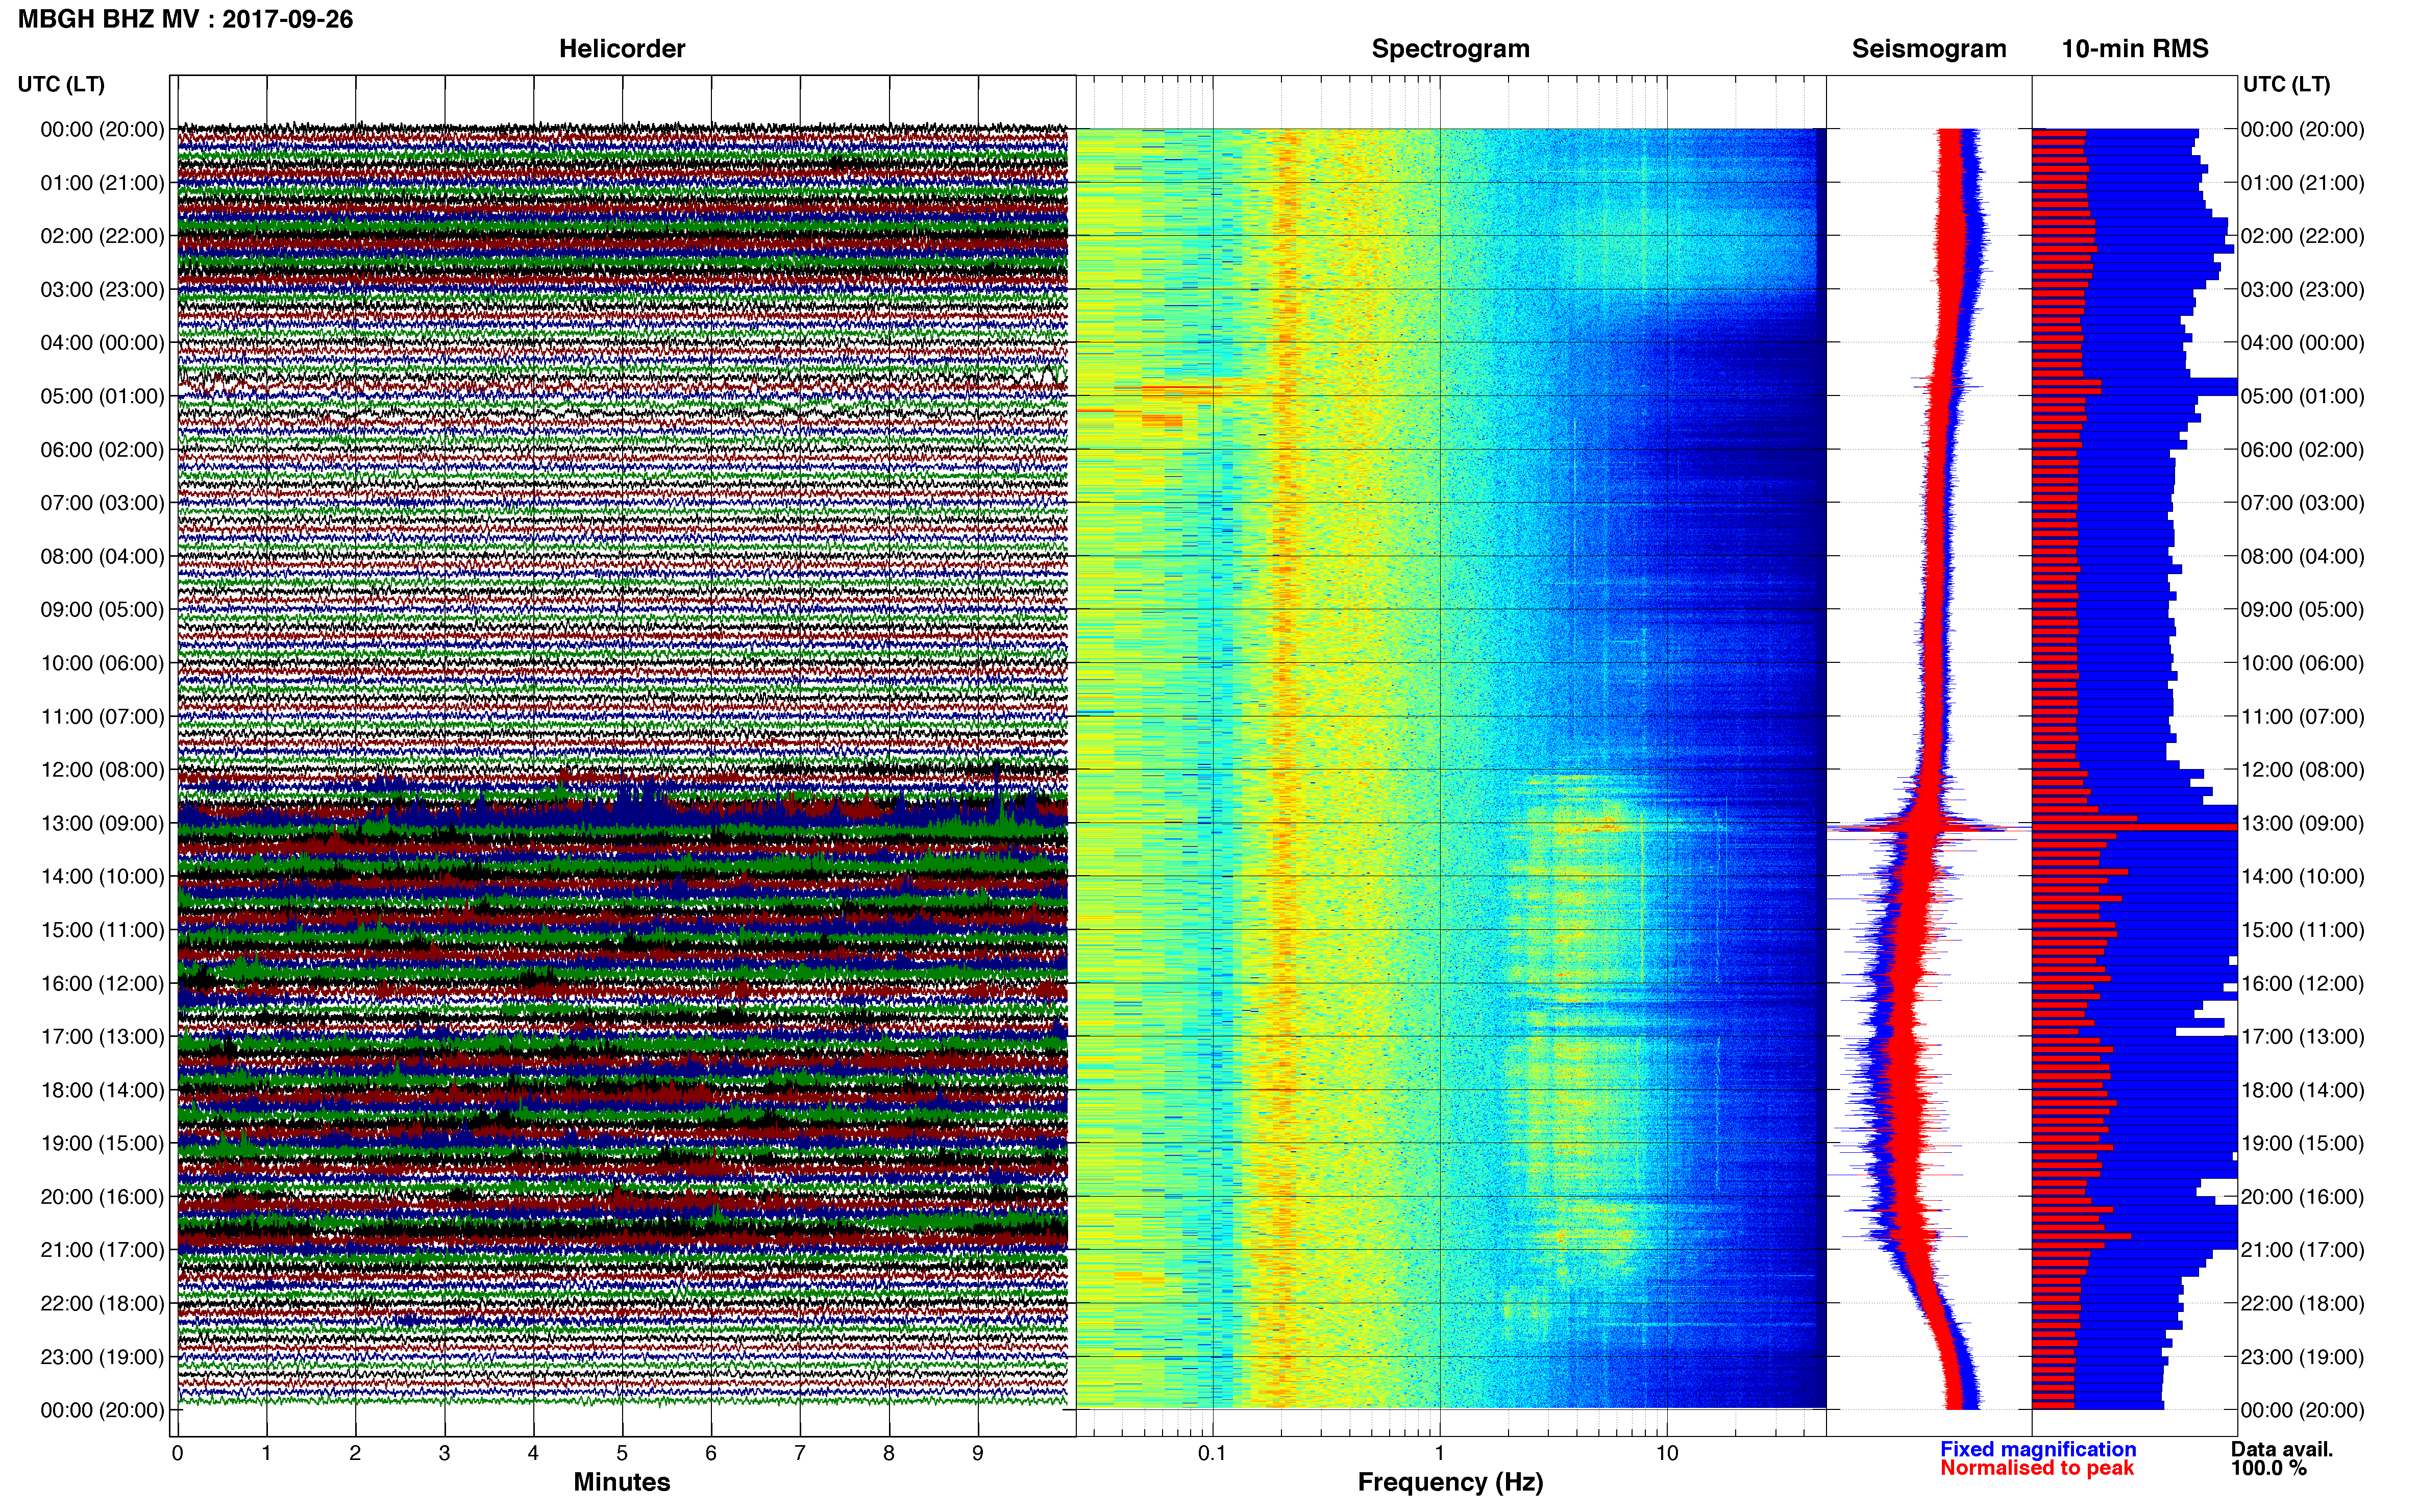Click '21:00 (17:00)' beside the RMS panel
The width and height of the screenshot is (2419, 1512).
[2302, 1250]
